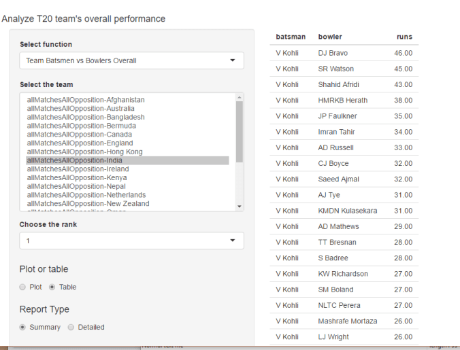Click the bowler column header

tap(330, 37)
